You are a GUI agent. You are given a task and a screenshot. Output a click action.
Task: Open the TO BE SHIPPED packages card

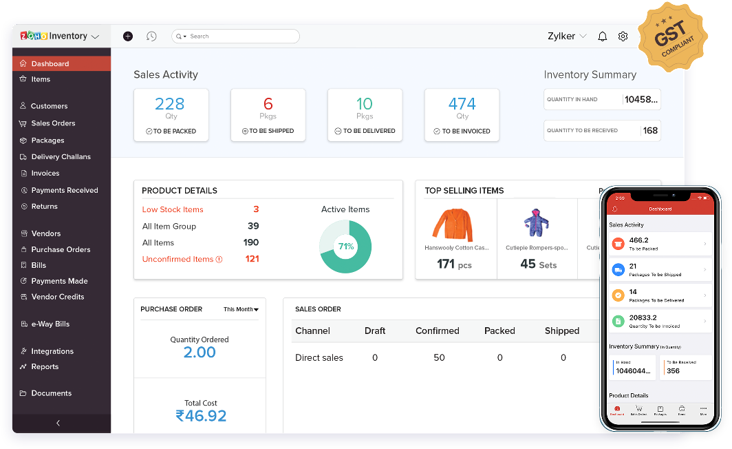(x=268, y=114)
